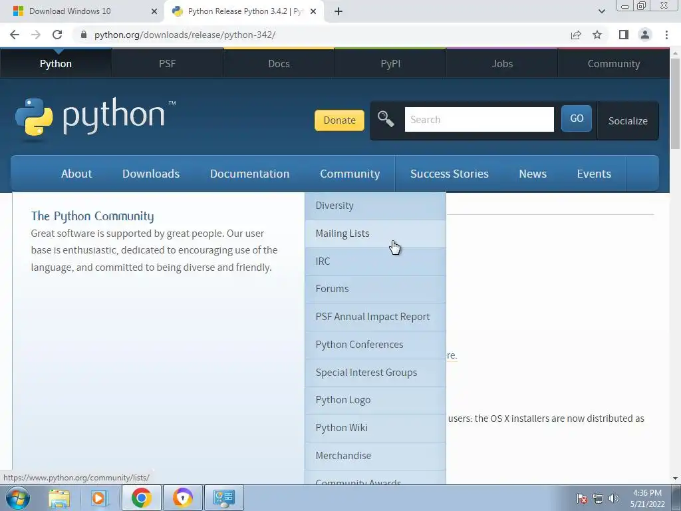Reload the python.org page
The width and height of the screenshot is (681, 511).
[57, 35]
